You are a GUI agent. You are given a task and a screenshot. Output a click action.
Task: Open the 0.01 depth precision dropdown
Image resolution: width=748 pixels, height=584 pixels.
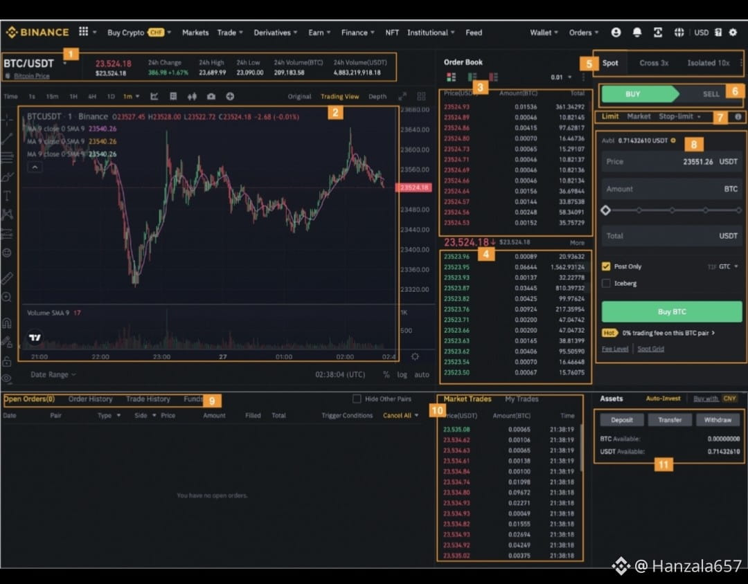560,77
